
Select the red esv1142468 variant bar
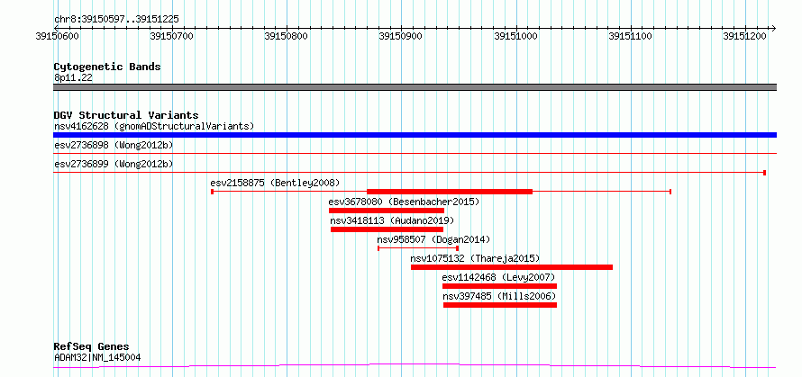(x=499, y=286)
